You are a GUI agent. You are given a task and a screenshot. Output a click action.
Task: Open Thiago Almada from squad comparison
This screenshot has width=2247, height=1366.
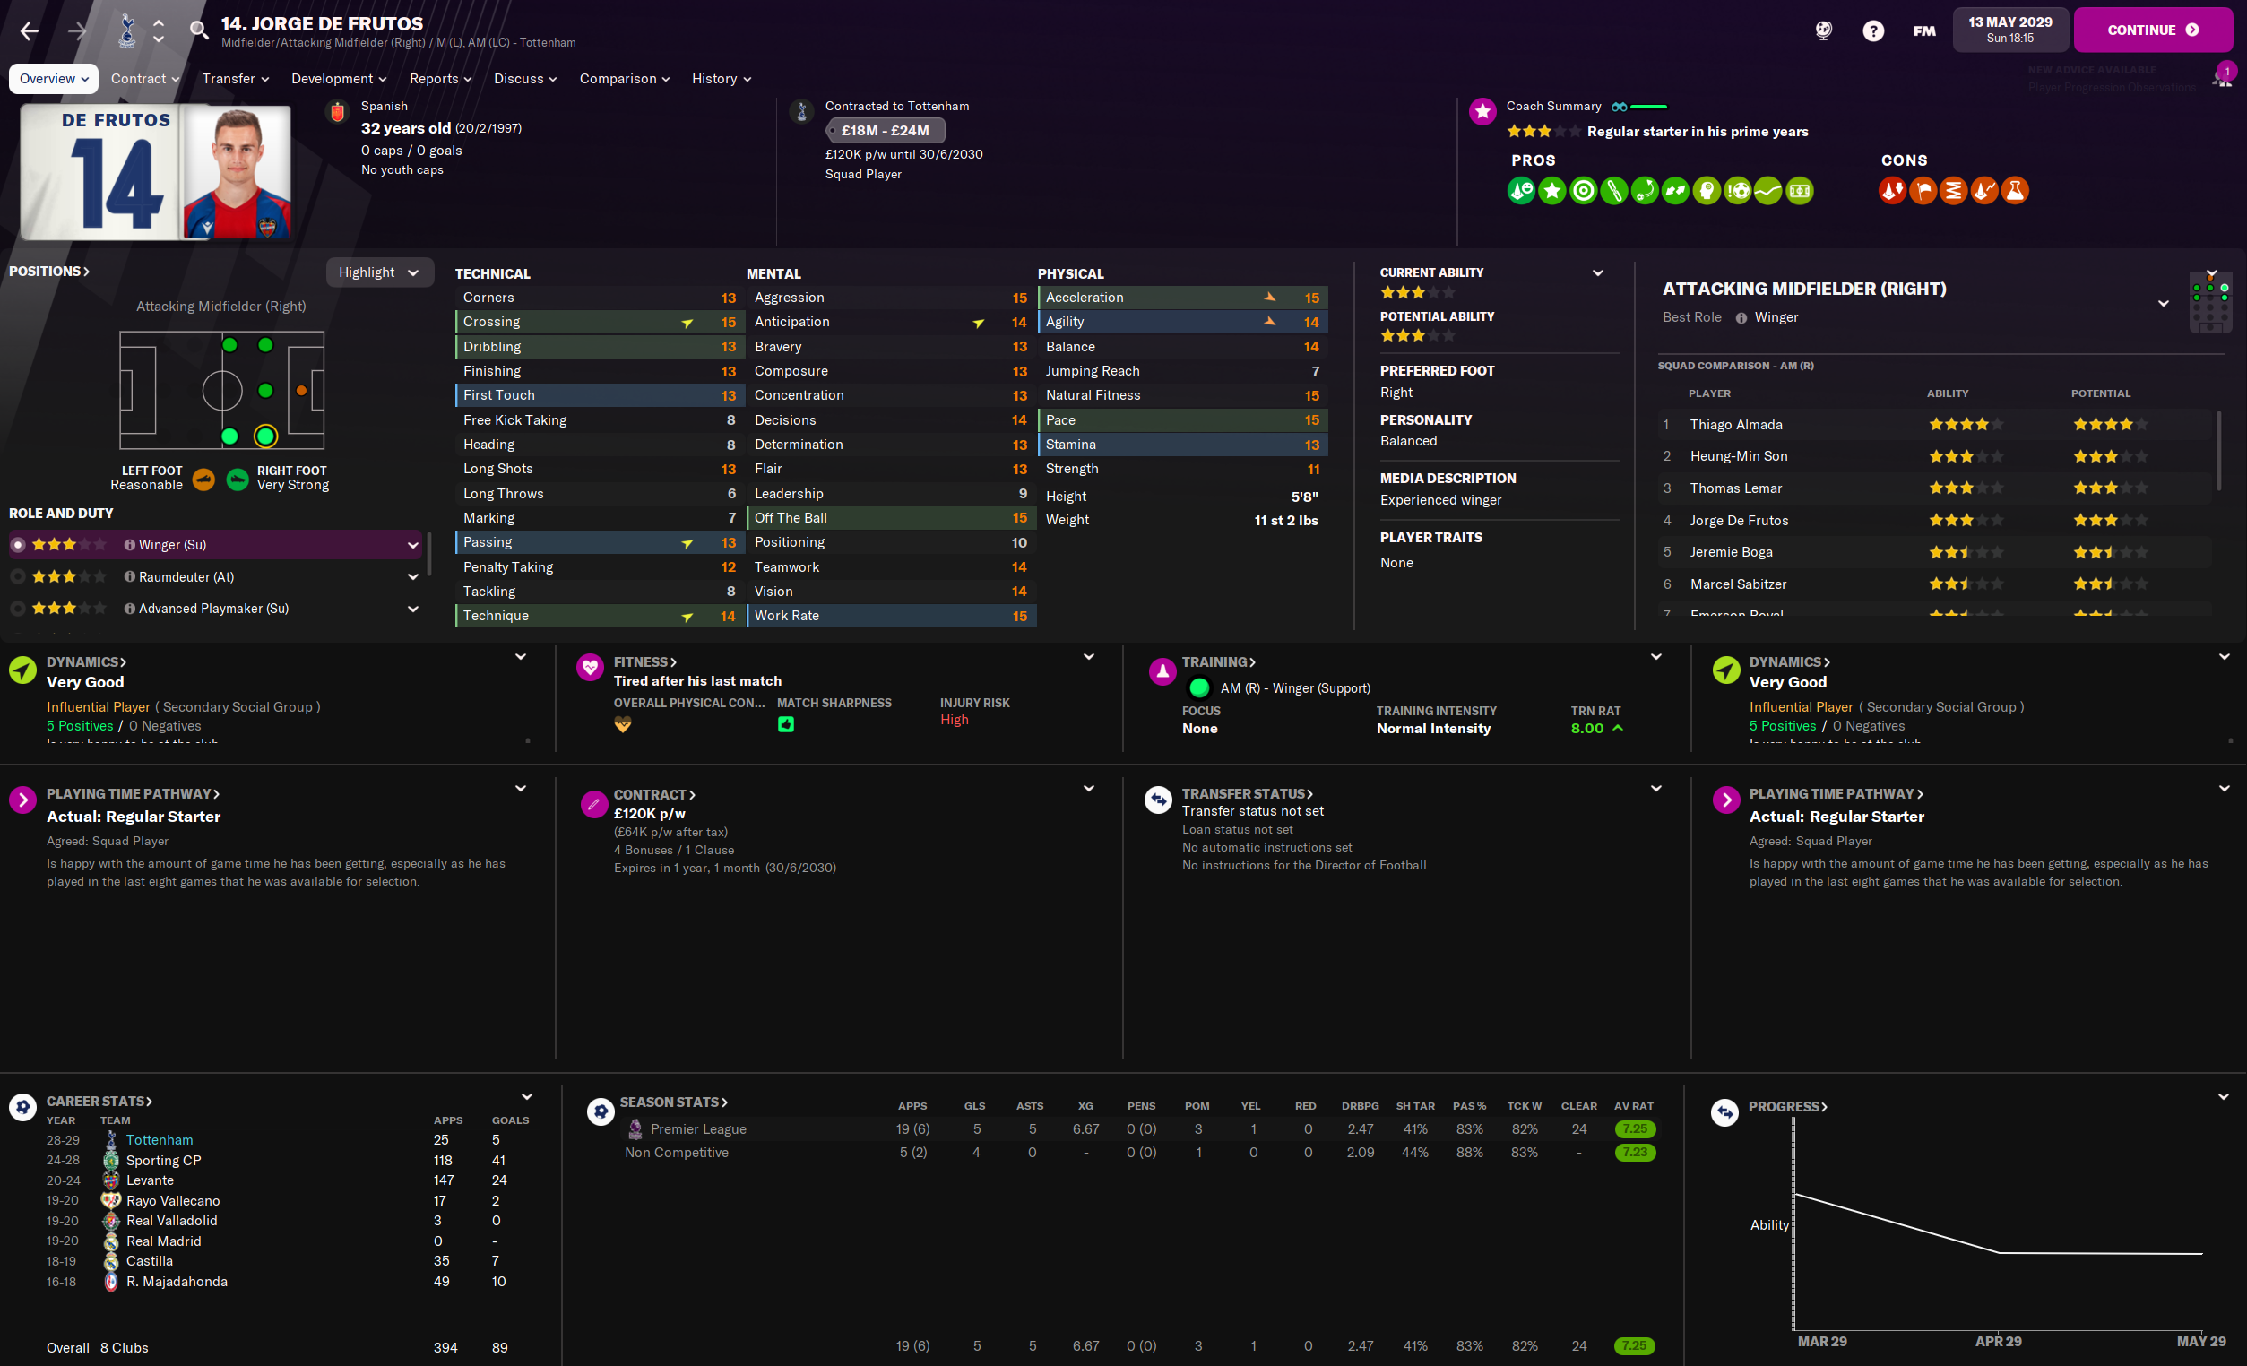[x=1735, y=424]
